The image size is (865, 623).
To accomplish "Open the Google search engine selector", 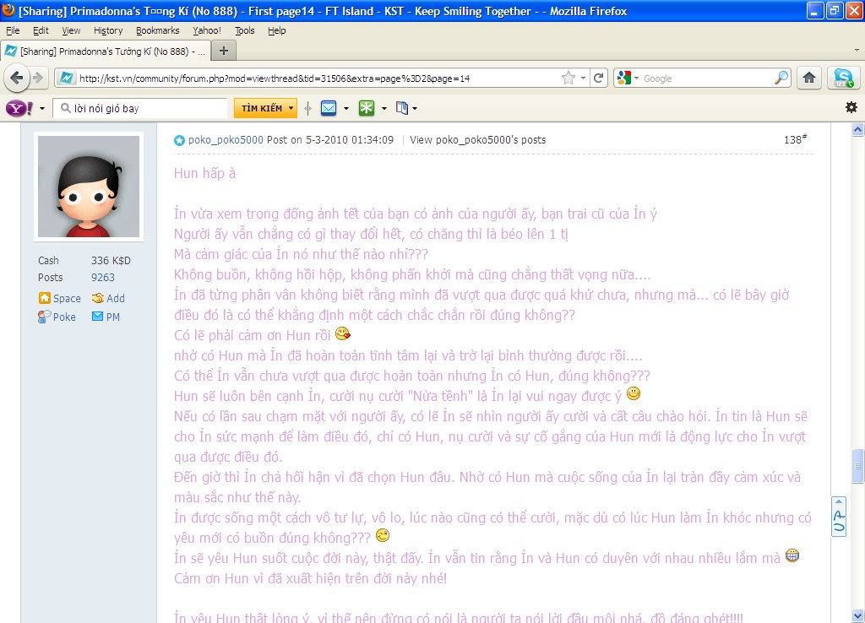I will tap(628, 79).
